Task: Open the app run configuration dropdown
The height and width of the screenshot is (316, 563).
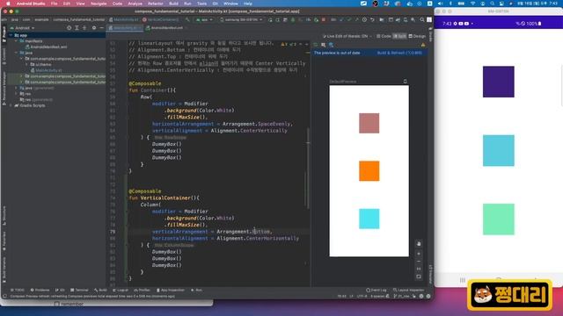Action: click(204, 19)
